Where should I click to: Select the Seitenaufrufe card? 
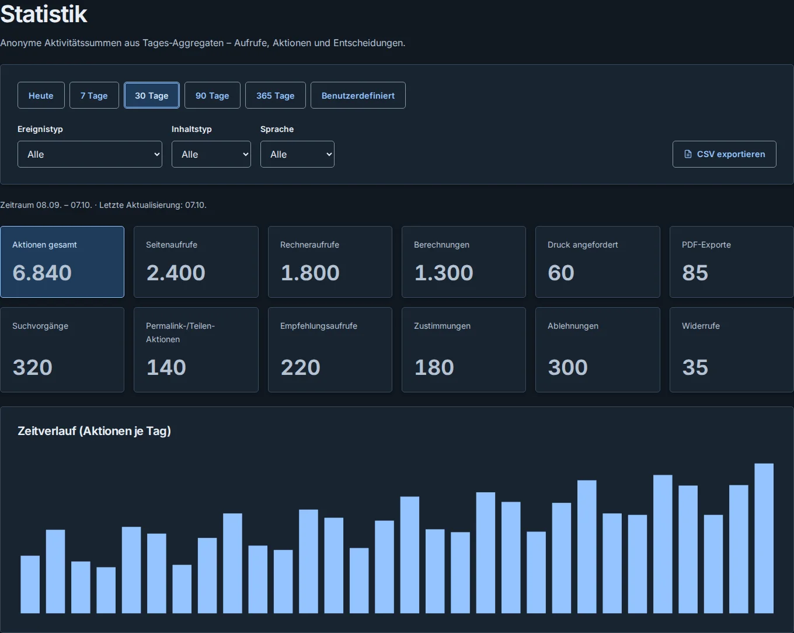[196, 262]
